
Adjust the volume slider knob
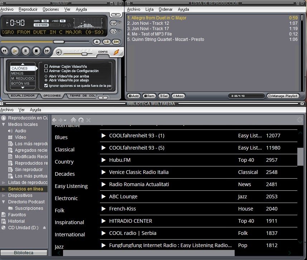pos(85,54)
